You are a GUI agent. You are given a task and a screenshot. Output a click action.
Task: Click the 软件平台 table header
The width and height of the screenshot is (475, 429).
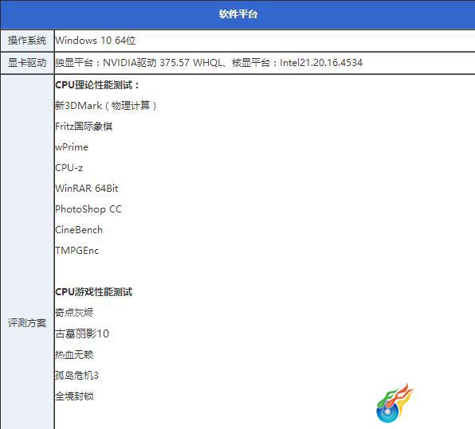(x=238, y=14)
